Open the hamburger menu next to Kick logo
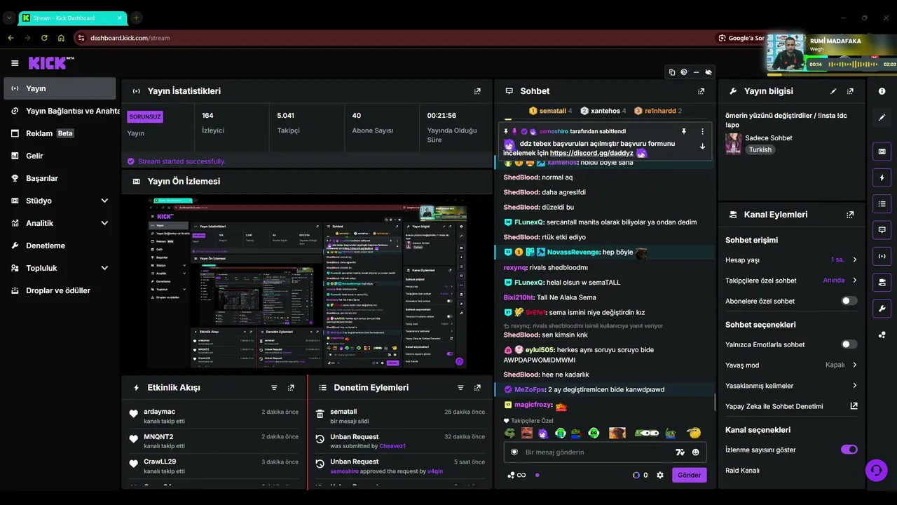897x505 pixels. [x=15, y=63]
